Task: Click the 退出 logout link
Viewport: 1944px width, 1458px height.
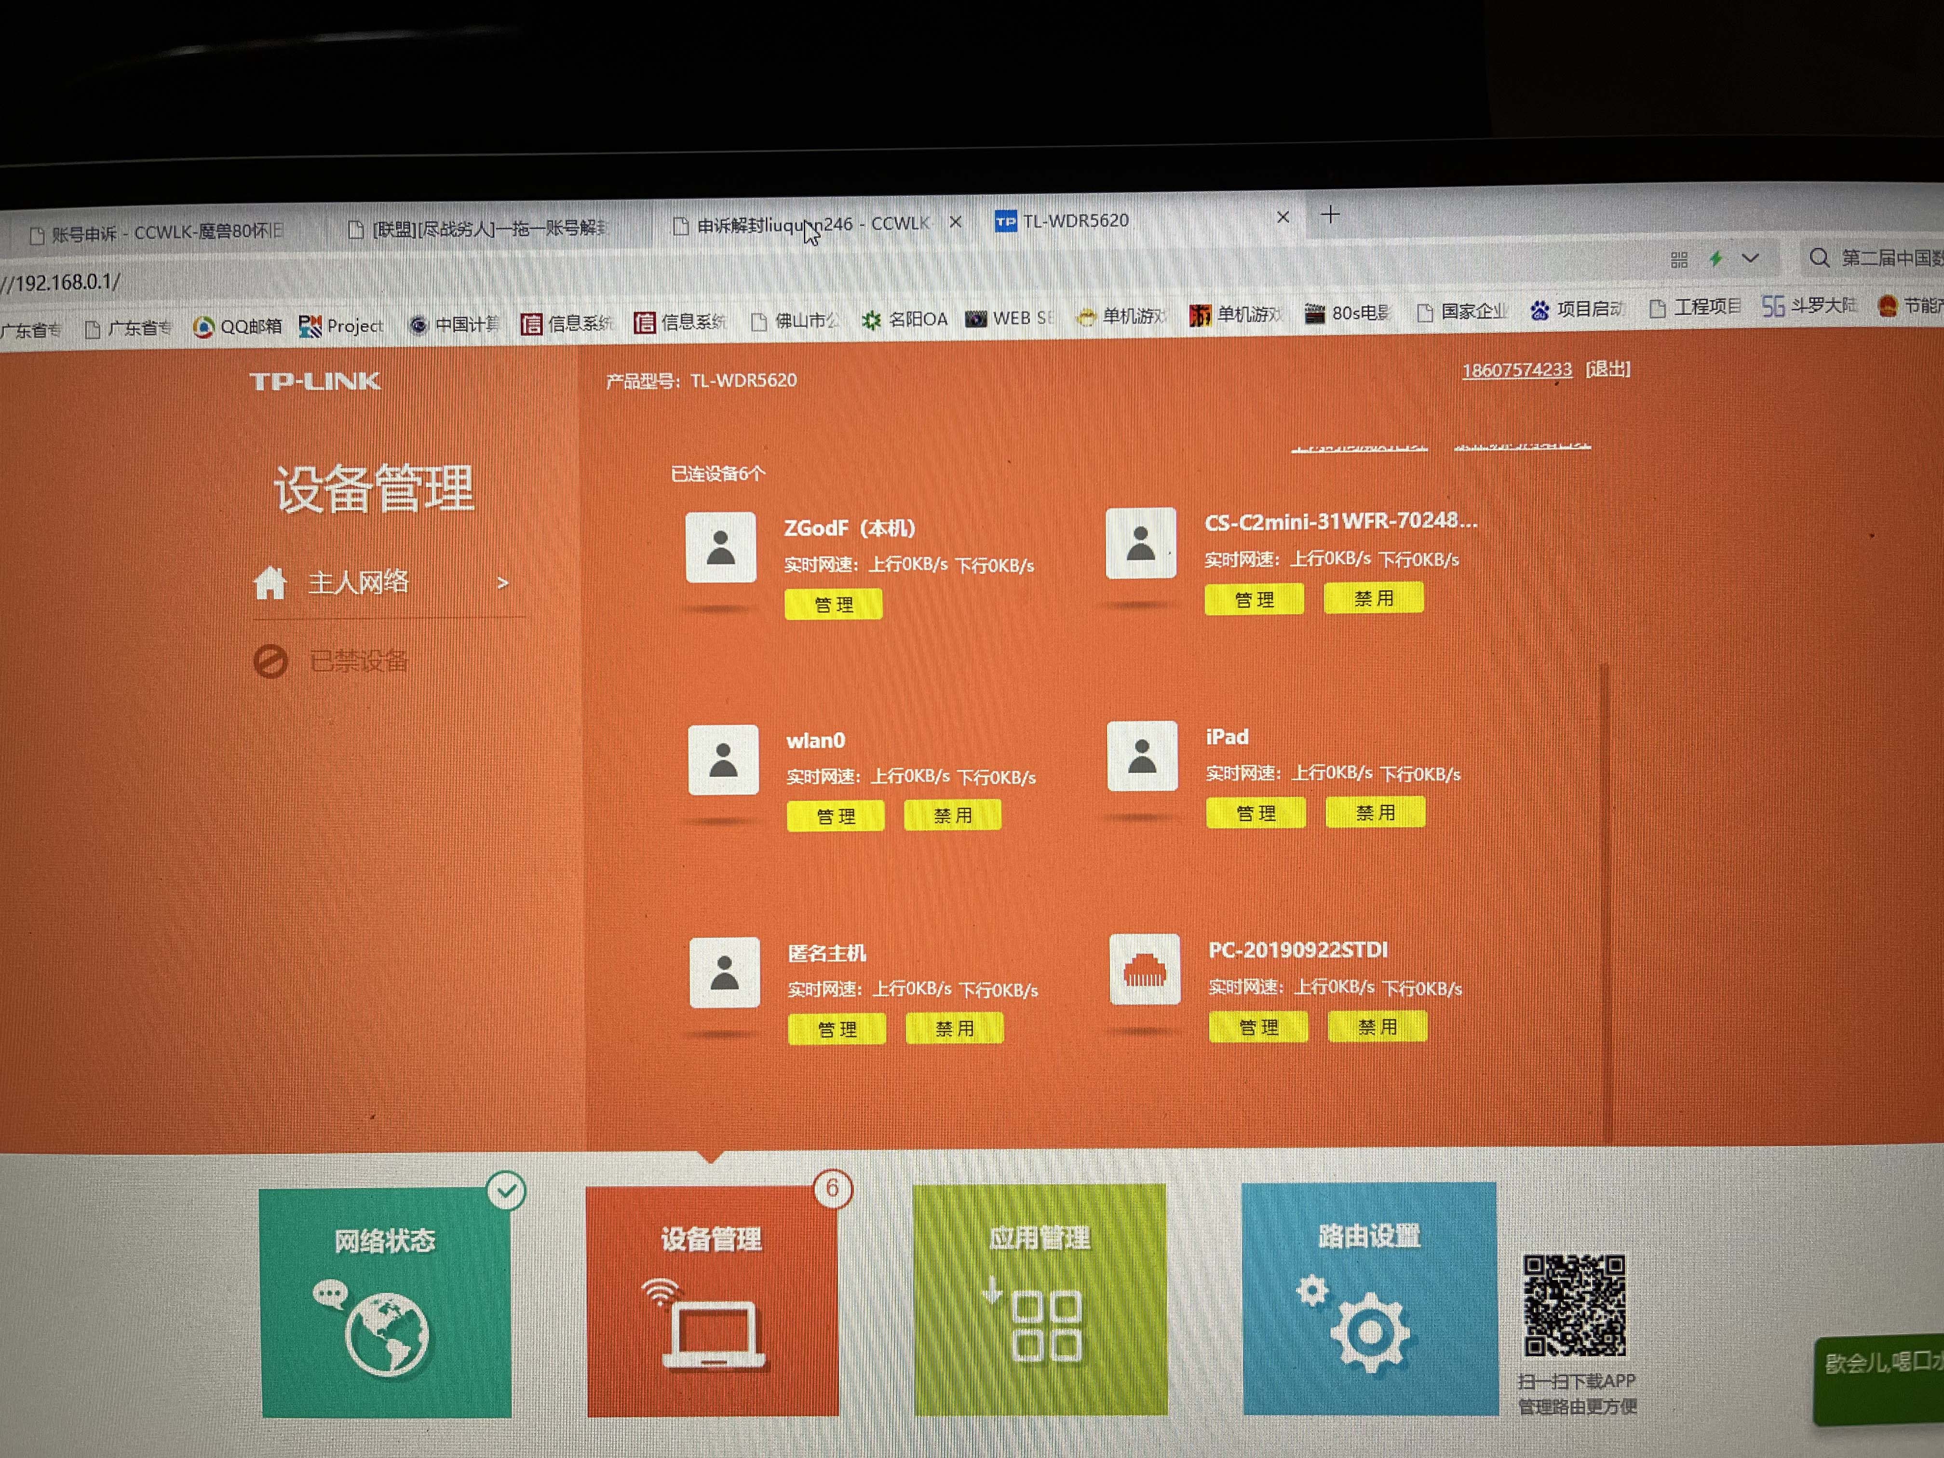Action: pos(1607,369)
